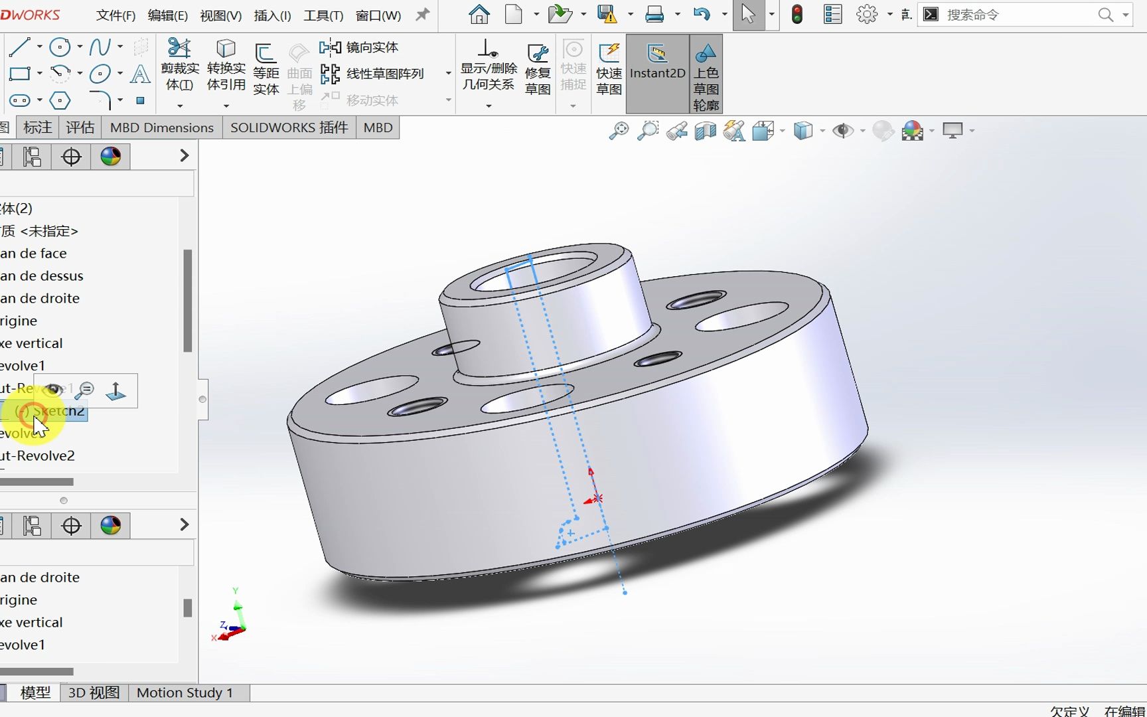The height and width of the screenshot is (717, 1147).
Task: Open the view orientation dropdown arrow
Action: 782,131
